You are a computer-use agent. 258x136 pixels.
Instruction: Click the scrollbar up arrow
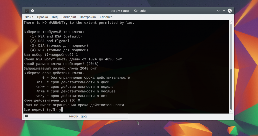231,22
